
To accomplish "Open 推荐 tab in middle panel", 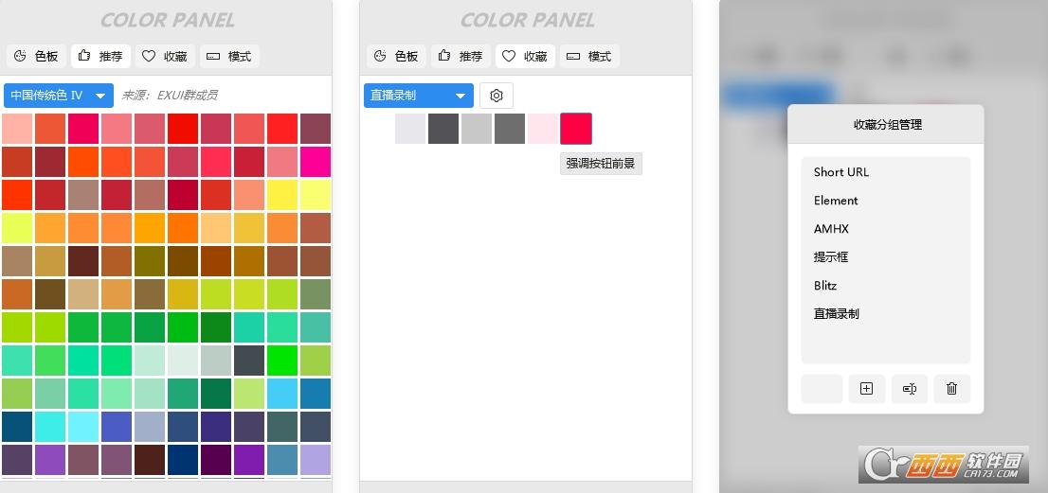I will pos(461,57).
